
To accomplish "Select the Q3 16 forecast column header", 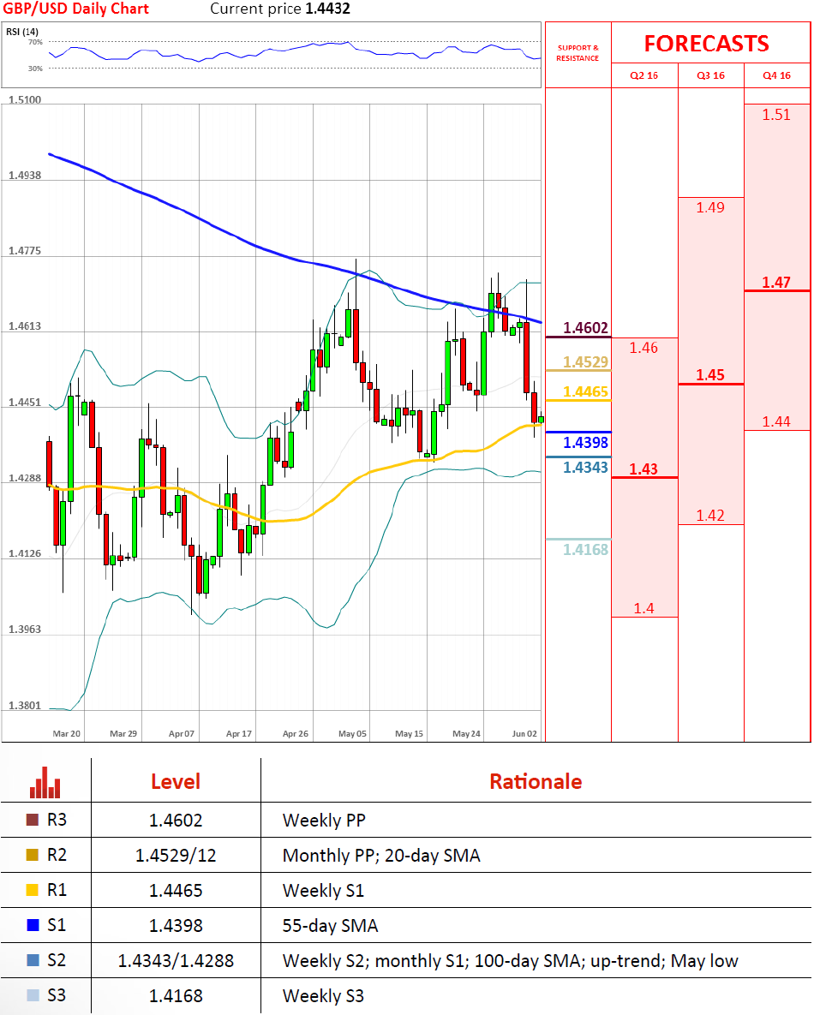I will click(710, 75).
